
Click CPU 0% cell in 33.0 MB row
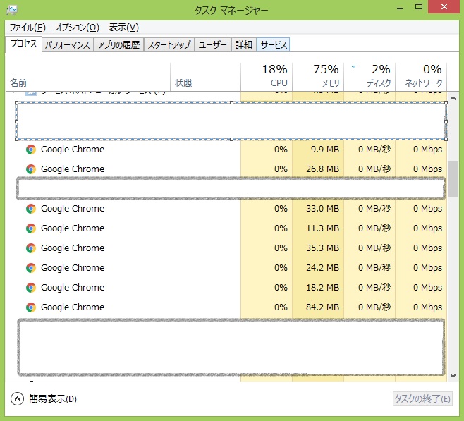(267, 209)
